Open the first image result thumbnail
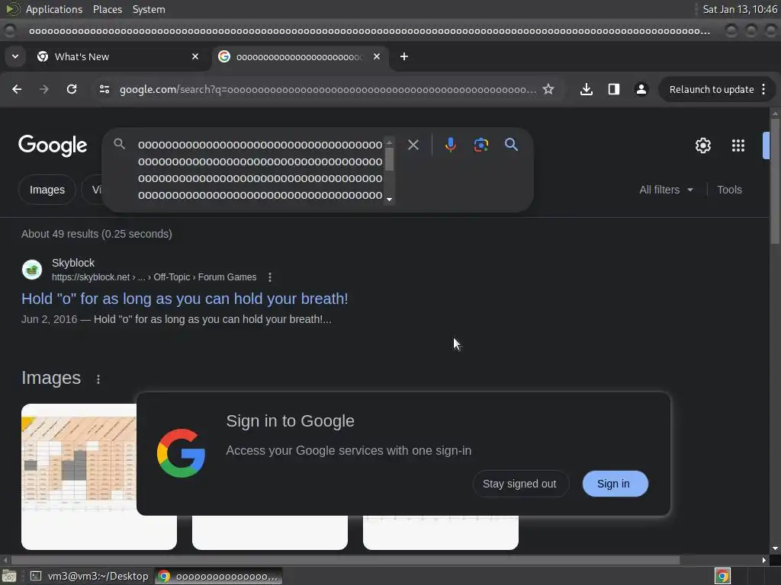The width and height of the screenshot is (781, 585). 79,477
